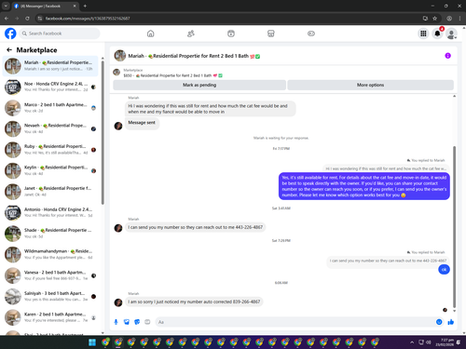Open the Facebook logo home link
The image size is (466, 349).
[x=10, y=34]
